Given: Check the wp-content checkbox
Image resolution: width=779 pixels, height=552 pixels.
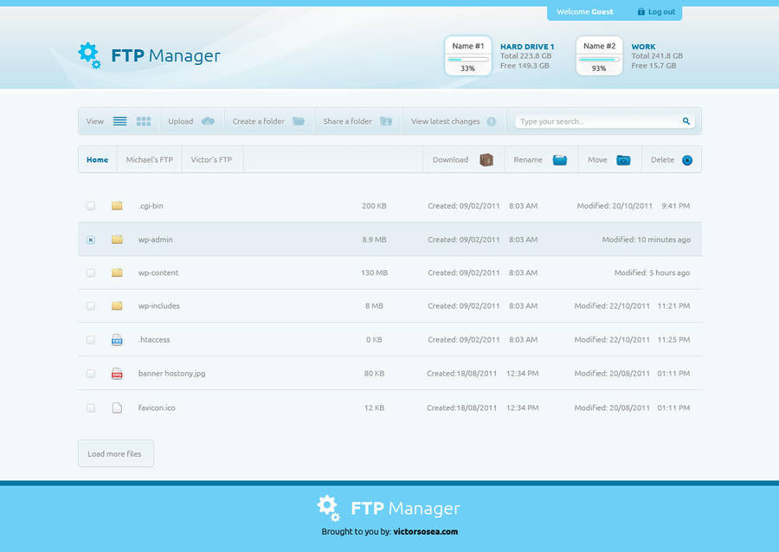Looking at the screenshot, I should pos(90,273).
